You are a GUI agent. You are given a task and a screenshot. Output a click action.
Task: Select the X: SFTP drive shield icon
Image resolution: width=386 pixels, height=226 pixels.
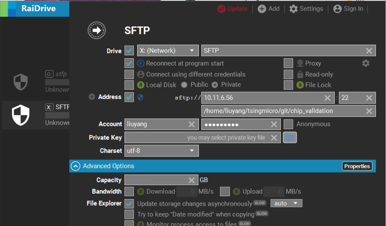coord(21,115)
